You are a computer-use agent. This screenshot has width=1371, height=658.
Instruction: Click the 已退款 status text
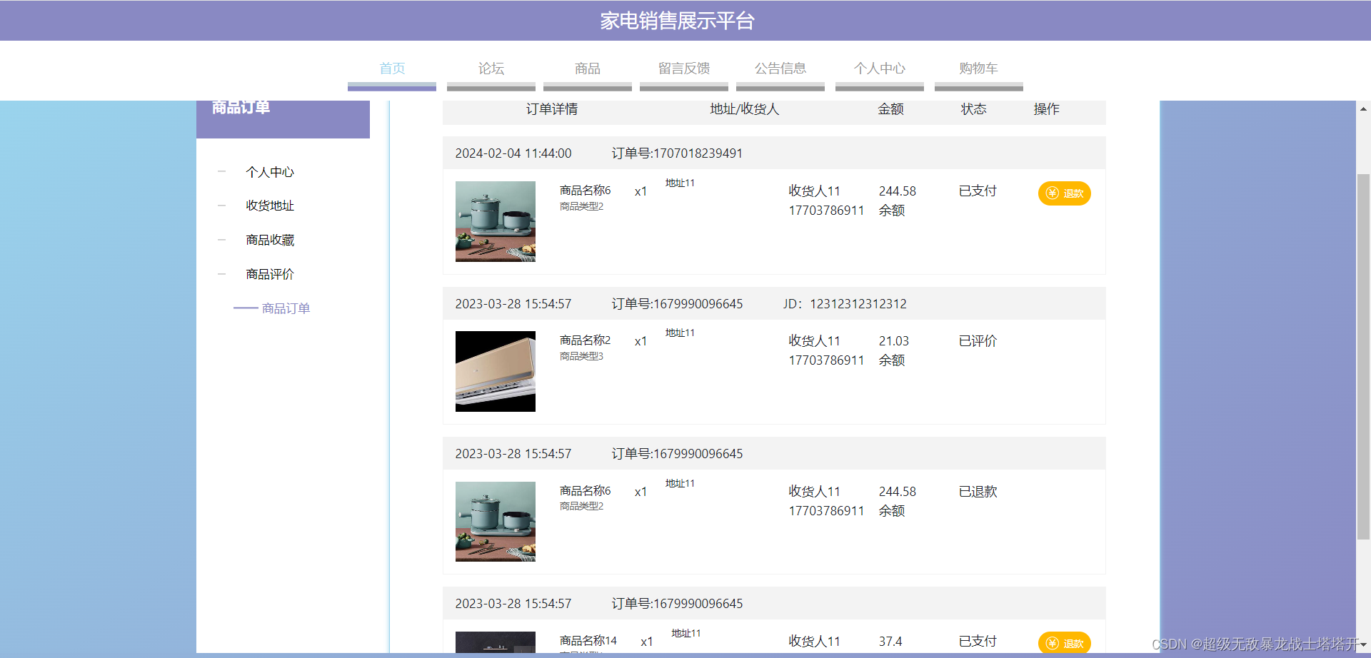pyautogui.click(x=978, y=492)
